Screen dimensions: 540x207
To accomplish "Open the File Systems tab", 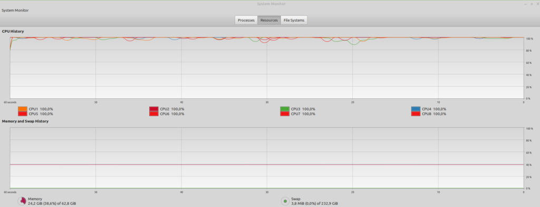I will pyautogui.click(x=294, y=21).
